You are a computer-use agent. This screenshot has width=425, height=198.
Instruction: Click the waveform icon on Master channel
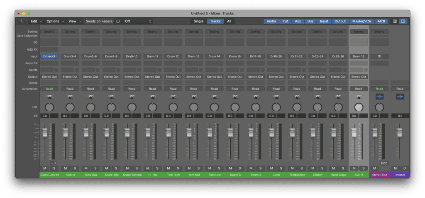point(400,97)
